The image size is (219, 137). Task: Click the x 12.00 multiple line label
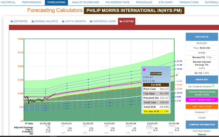click(179, 89)
